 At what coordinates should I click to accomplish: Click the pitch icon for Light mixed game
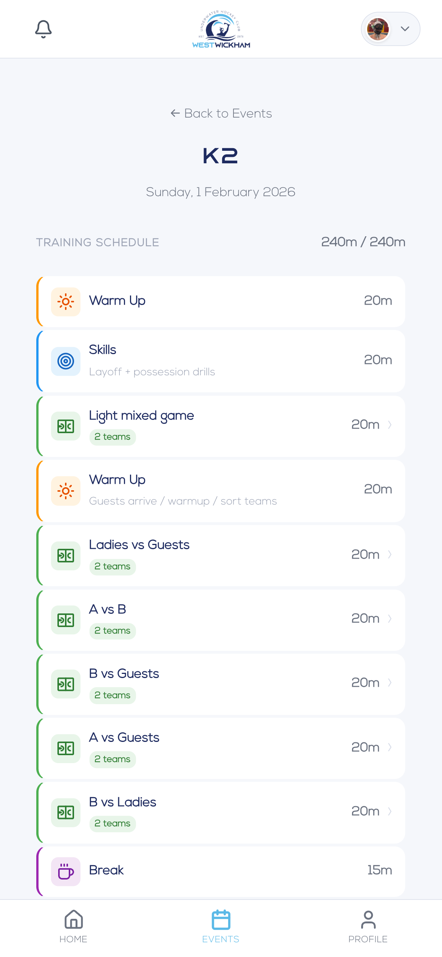point(66,426)
